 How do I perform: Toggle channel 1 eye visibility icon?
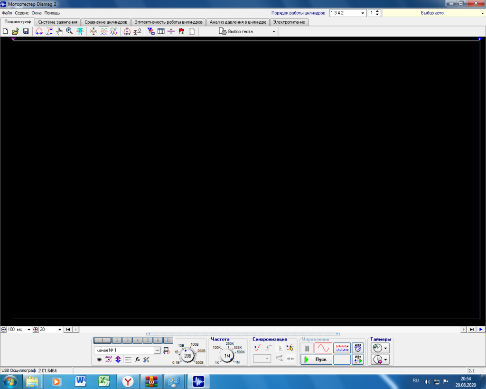[99, 360]
